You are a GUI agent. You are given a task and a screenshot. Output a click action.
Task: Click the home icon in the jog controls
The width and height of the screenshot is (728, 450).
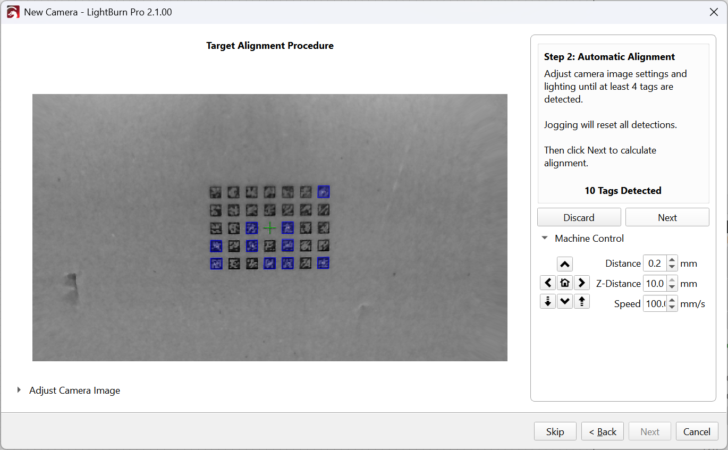click(565, 283)
